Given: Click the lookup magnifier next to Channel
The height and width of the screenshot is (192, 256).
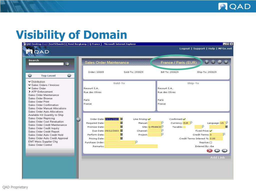Looking at the screenshot, I should click(162, 130).
